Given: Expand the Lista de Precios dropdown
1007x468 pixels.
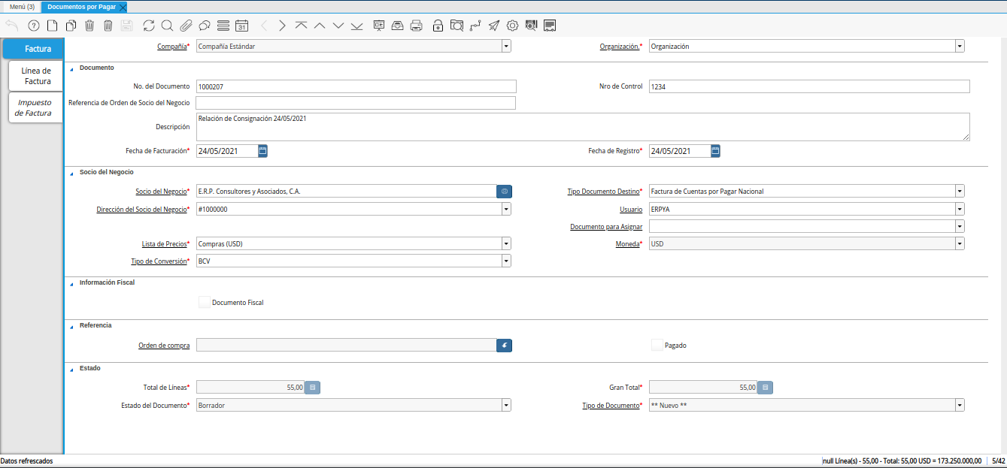Looking at the screenshot, I should (x=506, y=243).
